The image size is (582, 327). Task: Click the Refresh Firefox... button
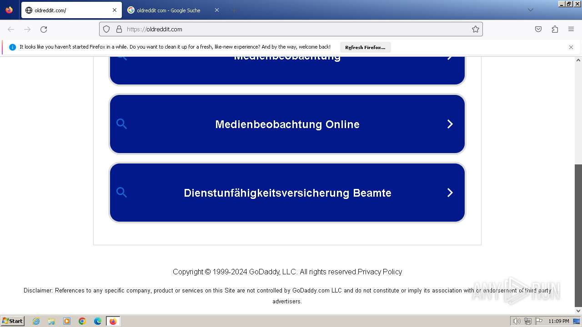click(365, 47)
